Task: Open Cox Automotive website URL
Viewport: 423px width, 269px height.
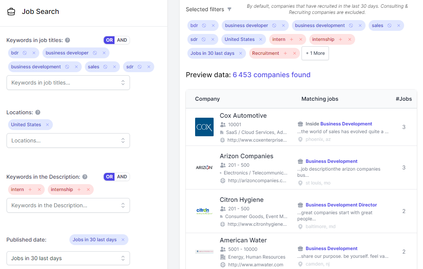Action: coord(257,140)
